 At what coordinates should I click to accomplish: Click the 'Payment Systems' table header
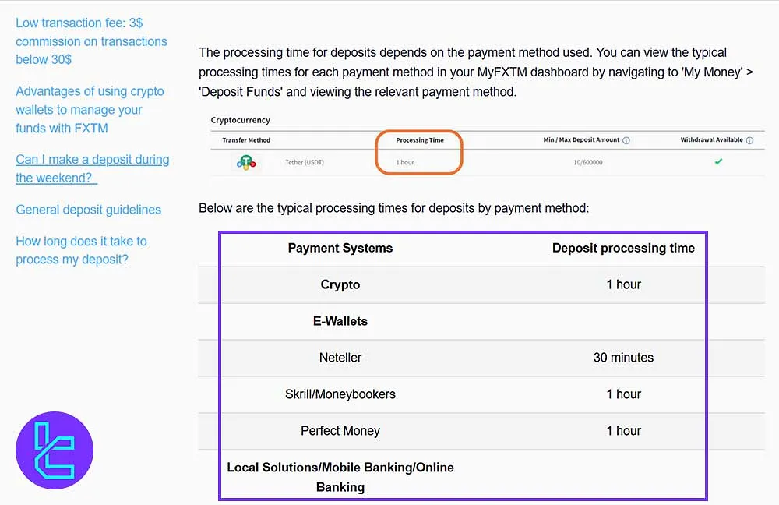click(340, 248)
